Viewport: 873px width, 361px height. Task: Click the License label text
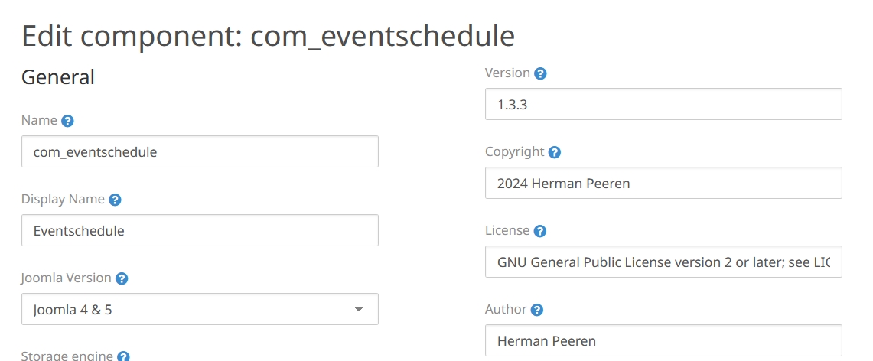(507, 231)
